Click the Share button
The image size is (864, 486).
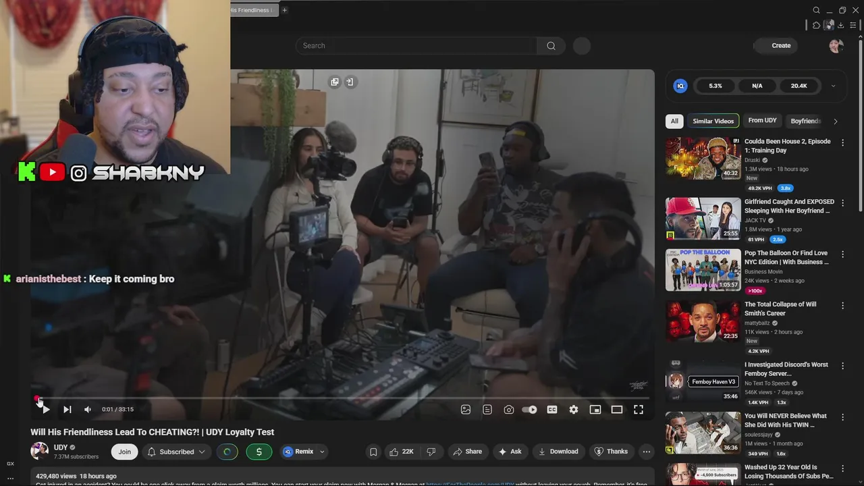pos(467,452)
